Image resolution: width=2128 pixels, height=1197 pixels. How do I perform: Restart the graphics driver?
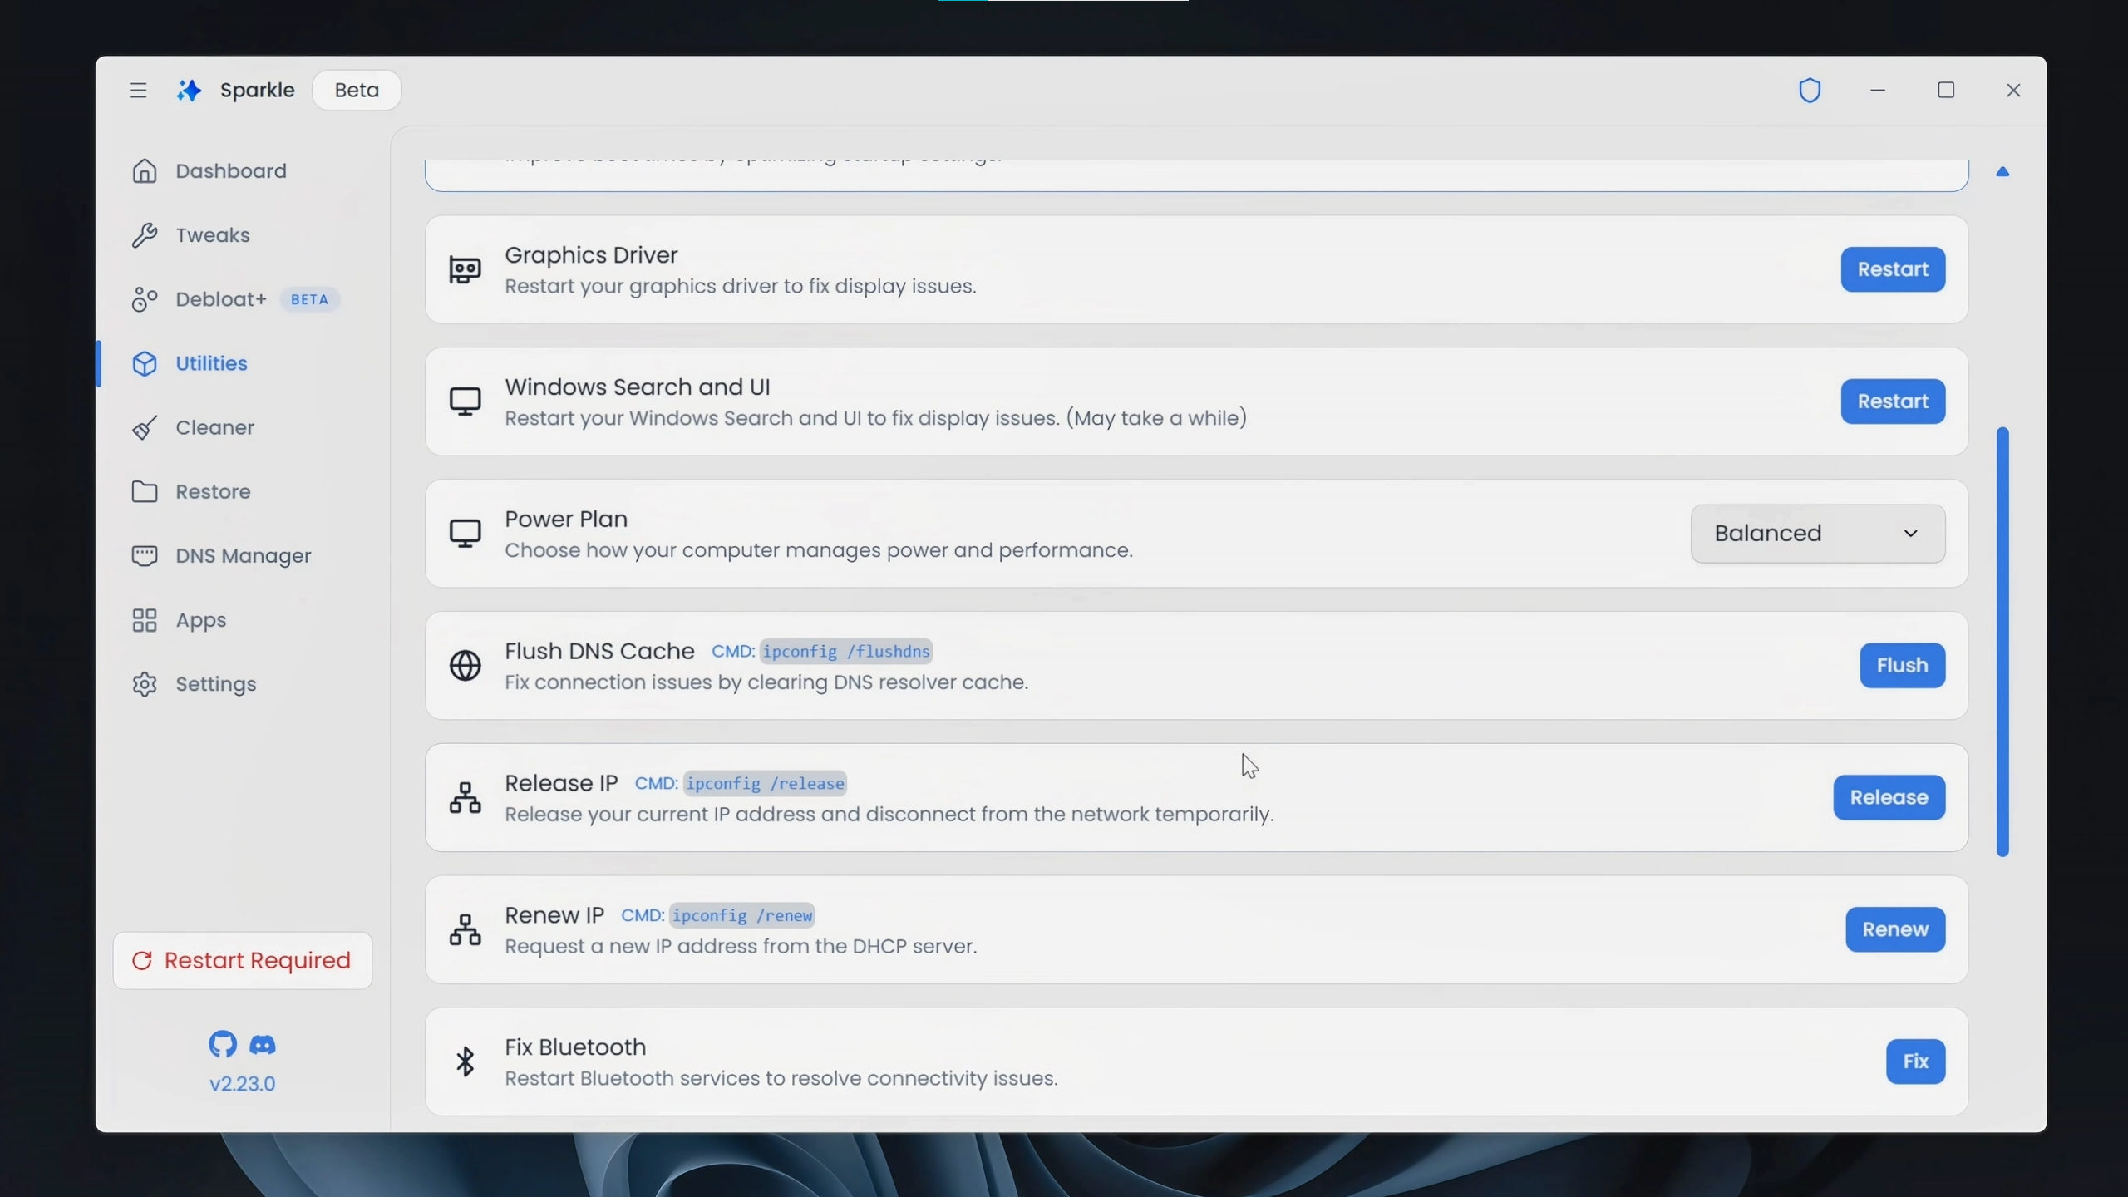click(x=1893, y=269)
